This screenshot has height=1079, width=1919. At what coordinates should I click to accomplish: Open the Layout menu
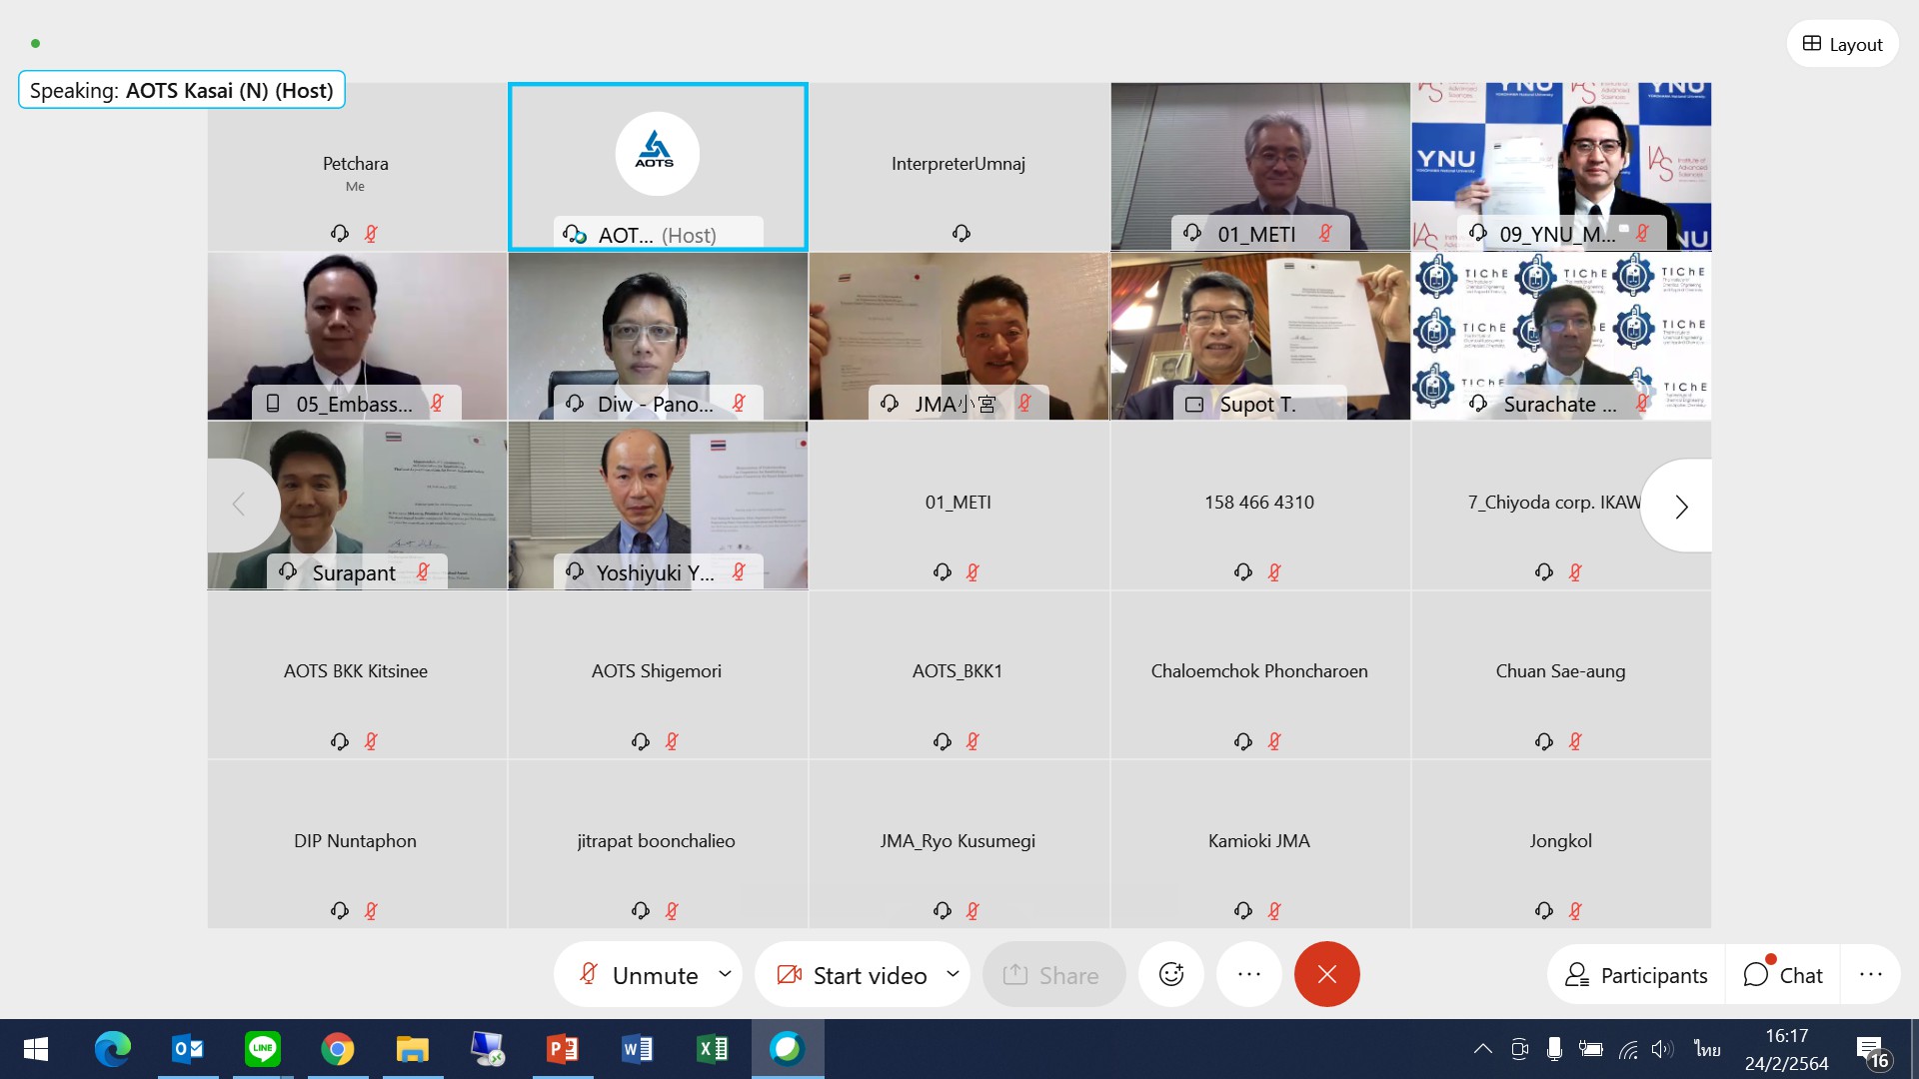(x=1842, y=44)
